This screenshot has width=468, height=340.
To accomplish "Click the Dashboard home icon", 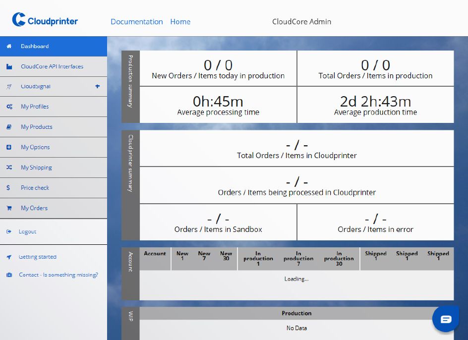I will pyautogui.click(x=9, y=46).
